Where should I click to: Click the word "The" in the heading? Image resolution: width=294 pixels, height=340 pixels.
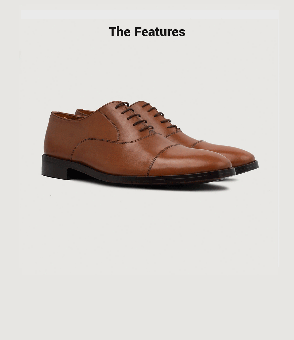pos(120,32)
